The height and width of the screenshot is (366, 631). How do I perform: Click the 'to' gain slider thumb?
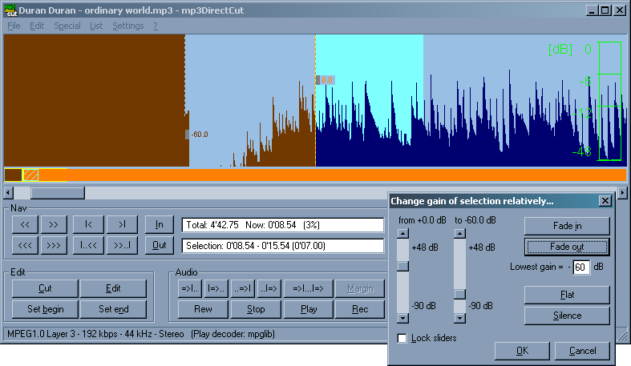tap(460, 294)
